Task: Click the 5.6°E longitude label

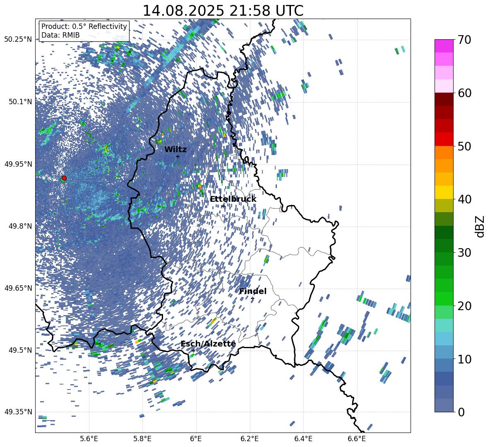Action: pyautogui.click(x=89, y=439)
